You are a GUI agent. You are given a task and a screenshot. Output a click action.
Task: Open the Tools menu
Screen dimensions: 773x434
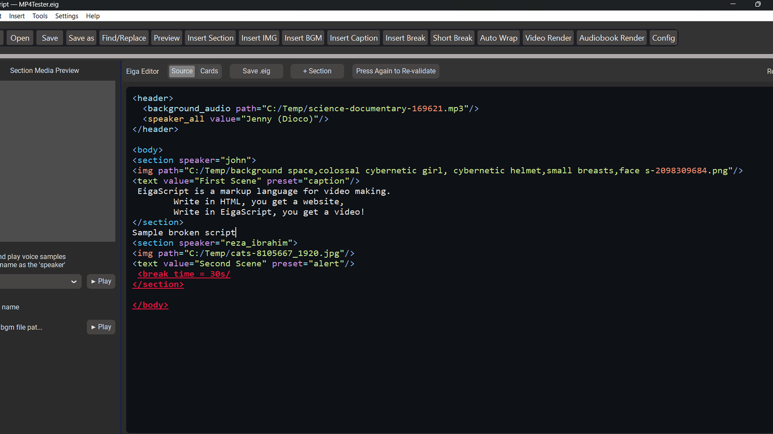point(39,16)
